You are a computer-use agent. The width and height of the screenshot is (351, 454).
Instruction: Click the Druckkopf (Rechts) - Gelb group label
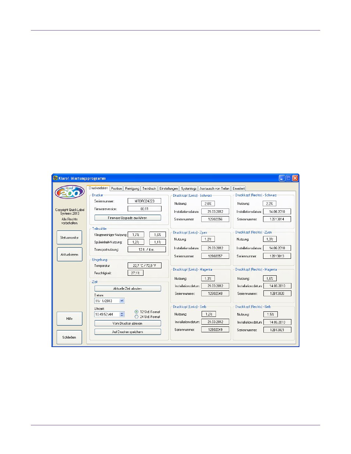point(253,307)
